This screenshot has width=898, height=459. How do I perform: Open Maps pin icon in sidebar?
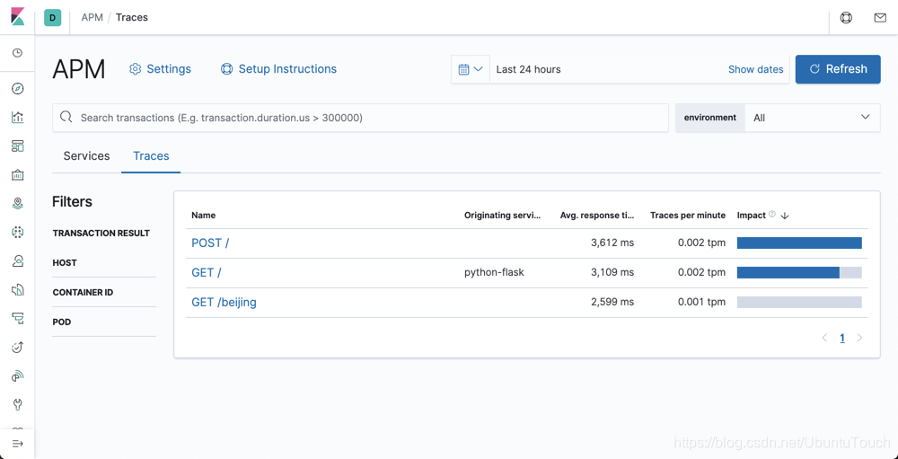click(18, 203)
